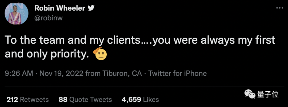View the 212 Retweets list
This screenshot has height=107, width=288.
[x=27, y=100]
